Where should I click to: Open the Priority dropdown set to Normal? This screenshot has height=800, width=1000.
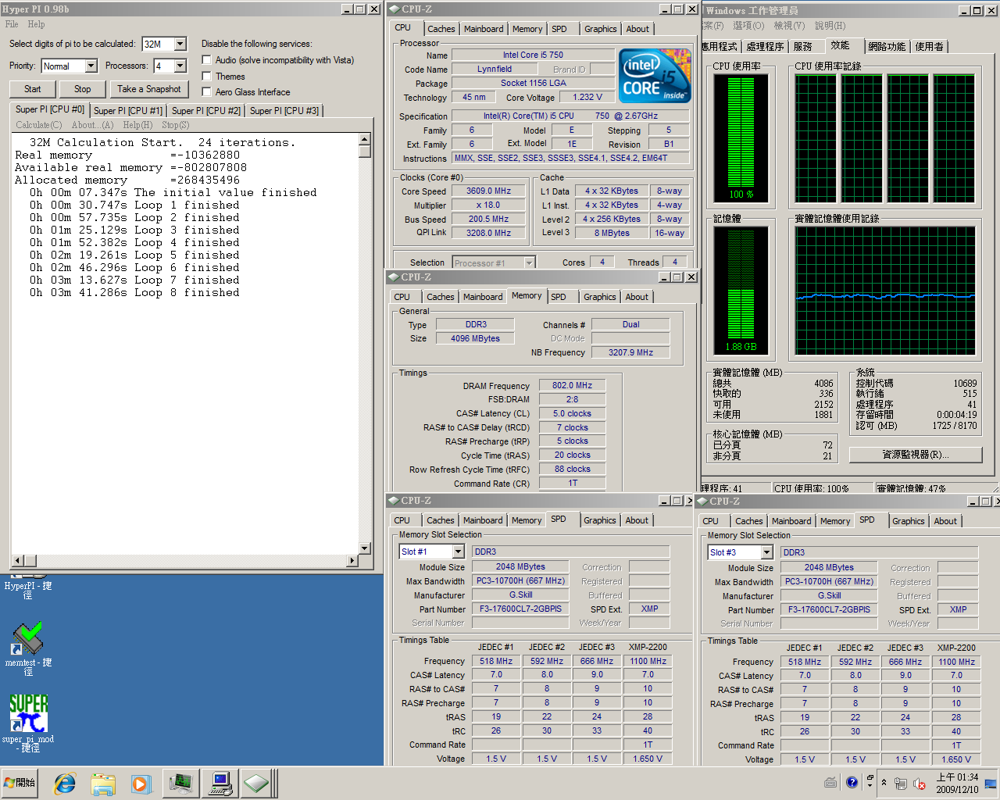91,66
